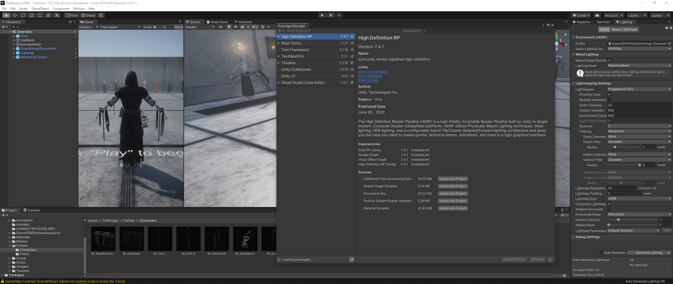
Task: Switch to the Animator tab
Action: pos(243,22)
